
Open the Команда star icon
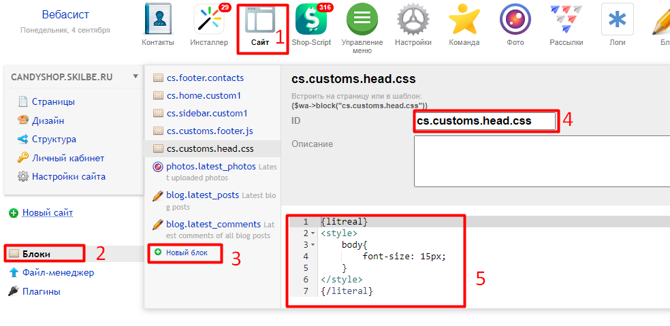[x=464, y=20]
